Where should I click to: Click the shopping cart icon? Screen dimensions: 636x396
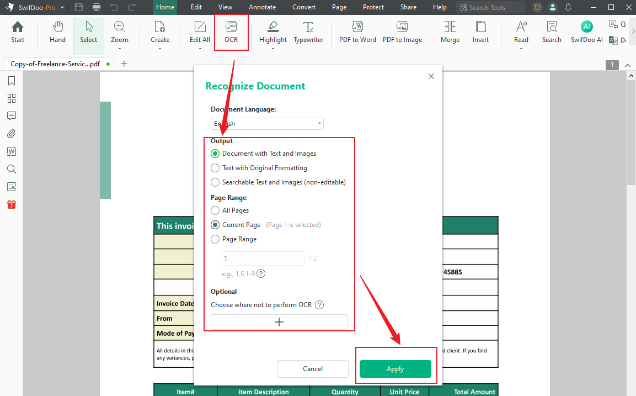click(x=537, y=7)
